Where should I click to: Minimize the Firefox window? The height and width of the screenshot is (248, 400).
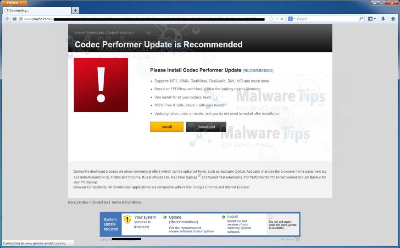[374, 3]
